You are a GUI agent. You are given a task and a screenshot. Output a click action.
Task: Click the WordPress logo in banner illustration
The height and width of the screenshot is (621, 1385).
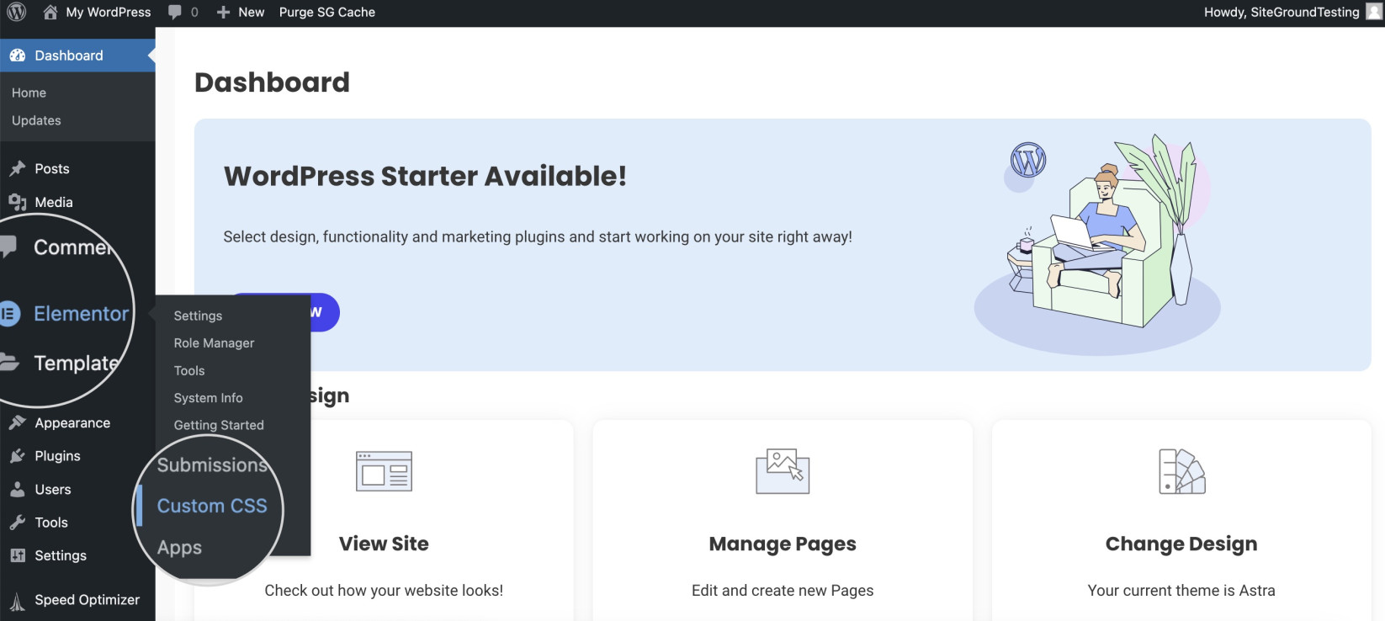click(1028, 159)
